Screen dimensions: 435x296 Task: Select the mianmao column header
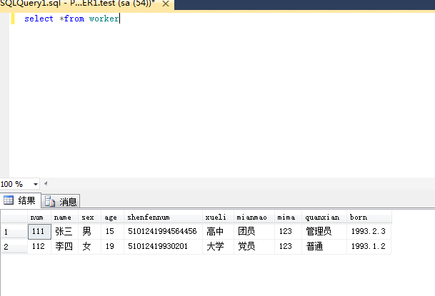pyautogui.click(x=254, y=217)
